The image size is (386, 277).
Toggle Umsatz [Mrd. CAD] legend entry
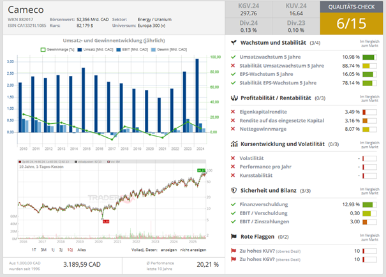click(95, 50)
